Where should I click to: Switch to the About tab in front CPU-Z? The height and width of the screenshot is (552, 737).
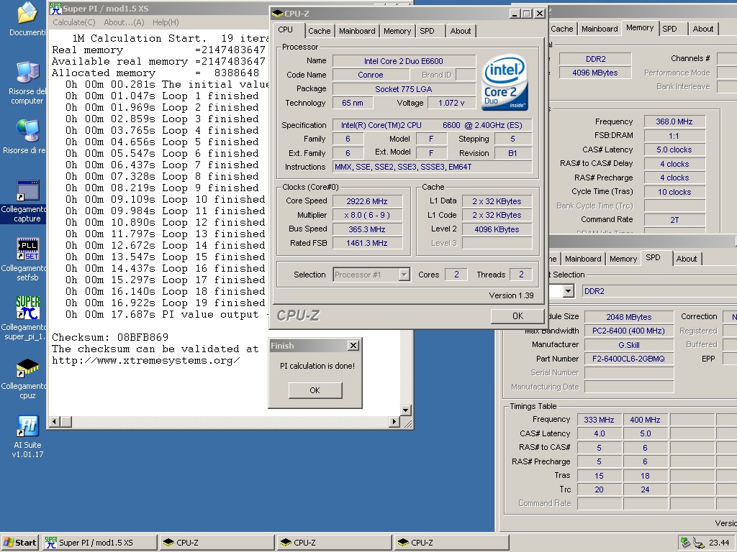coord(461,31)
